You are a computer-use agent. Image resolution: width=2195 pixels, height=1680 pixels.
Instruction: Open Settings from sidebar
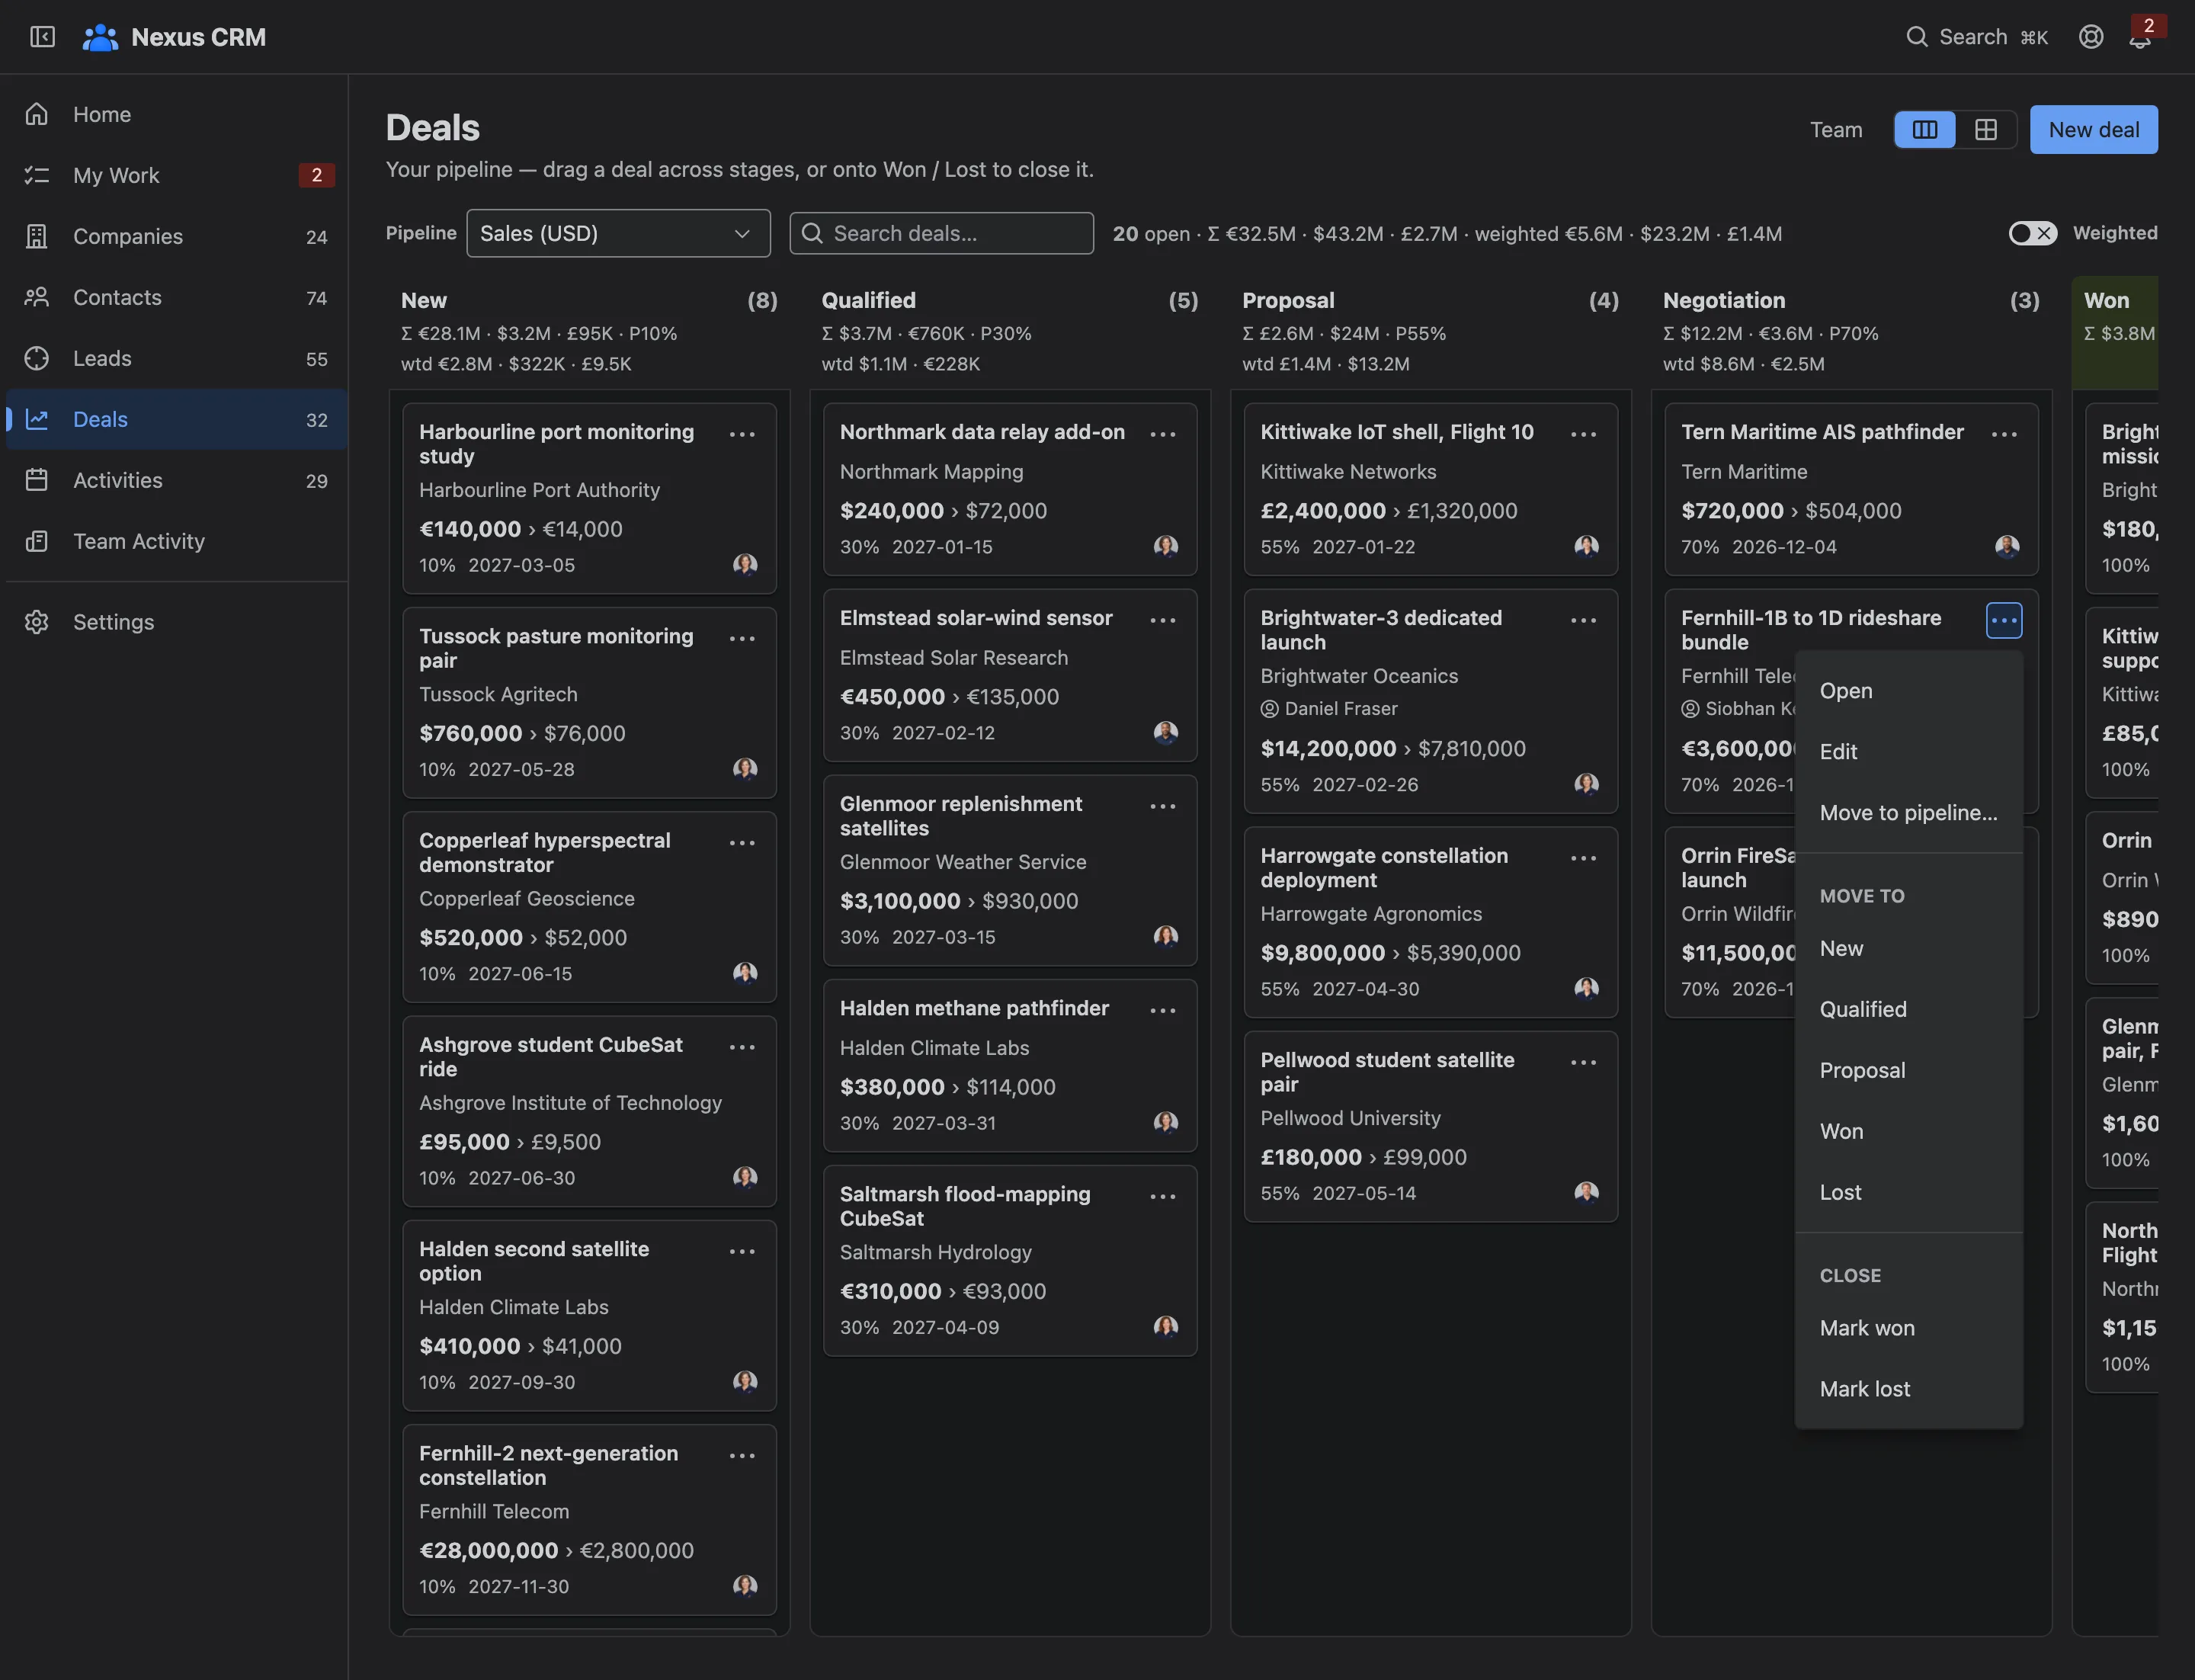(176, 622)
